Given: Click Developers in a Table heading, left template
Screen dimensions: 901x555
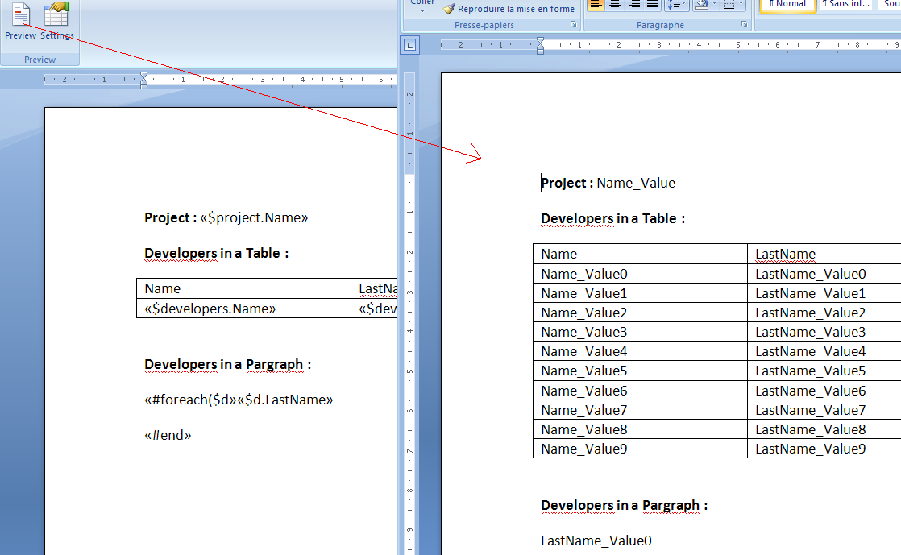Looking at the screenshot, I should pyautogui.click(x=217, y=254).
